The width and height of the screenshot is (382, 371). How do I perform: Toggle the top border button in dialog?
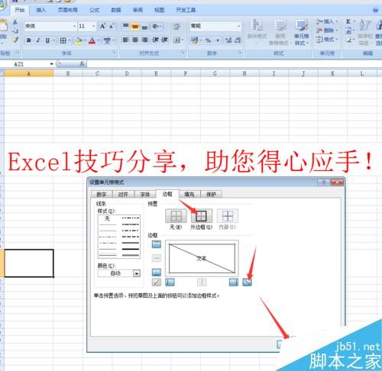click(x=157, y=244)
